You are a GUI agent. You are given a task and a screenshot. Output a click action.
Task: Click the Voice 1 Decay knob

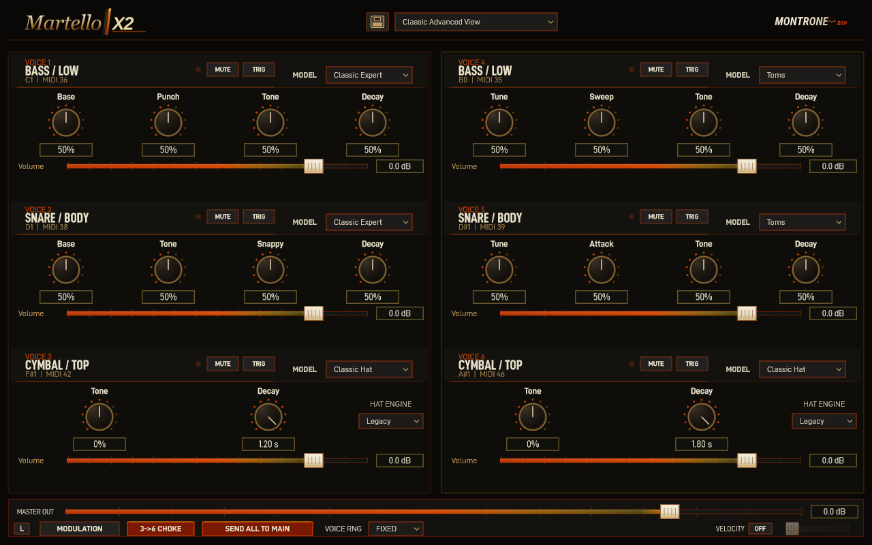click(373, 123)
